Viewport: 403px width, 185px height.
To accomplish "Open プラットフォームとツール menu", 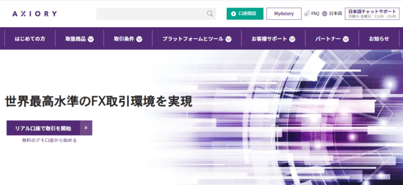I will point(193,39).
